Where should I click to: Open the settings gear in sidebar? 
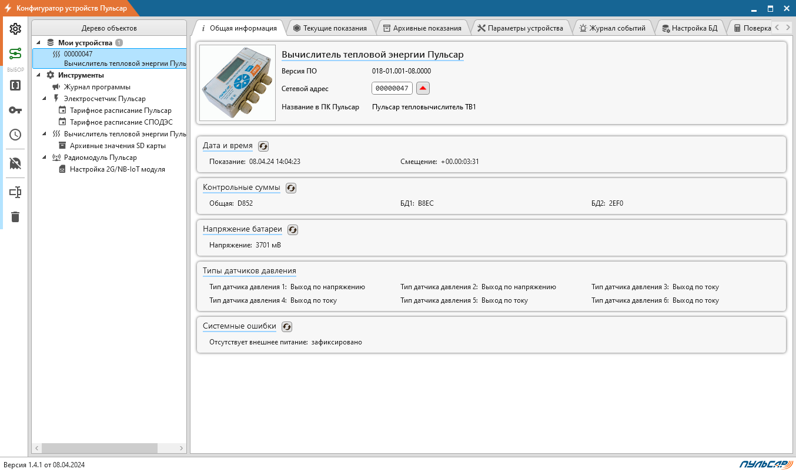point(15,29)
